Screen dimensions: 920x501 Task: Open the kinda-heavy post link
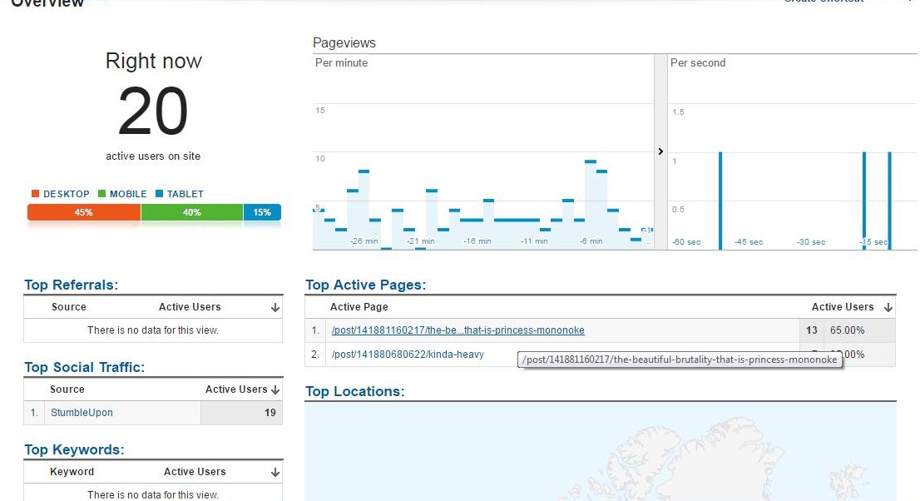tap(408, 355)
